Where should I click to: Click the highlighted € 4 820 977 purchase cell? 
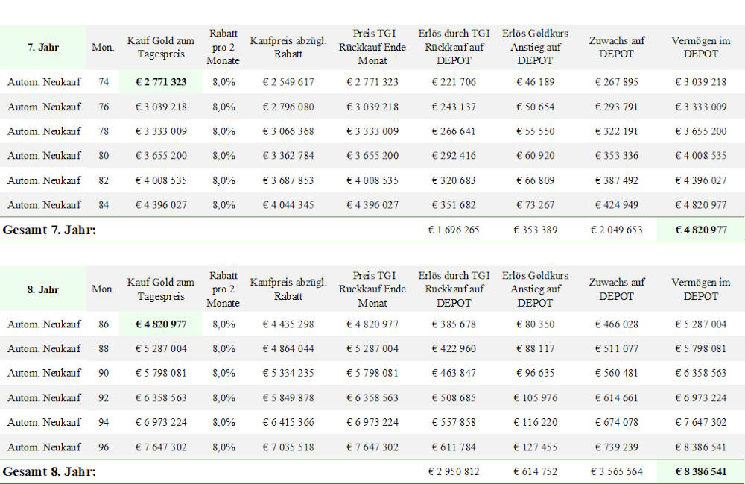point(161,324)
